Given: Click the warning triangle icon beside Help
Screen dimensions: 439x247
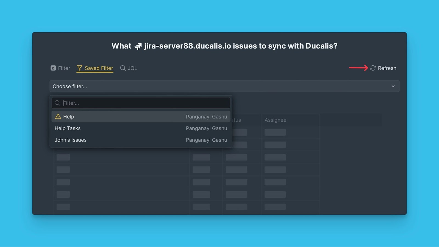Looking at the screenshot, I should tap(58, 117).
